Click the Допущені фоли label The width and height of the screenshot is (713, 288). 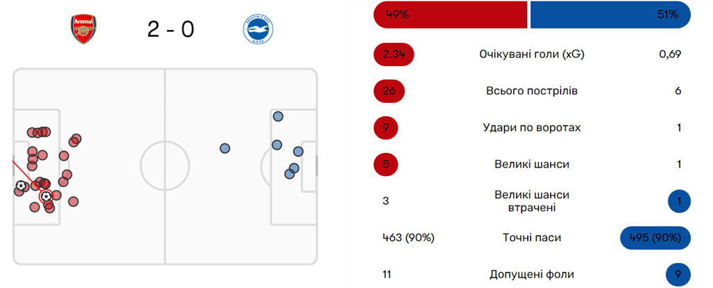[531, 275]
